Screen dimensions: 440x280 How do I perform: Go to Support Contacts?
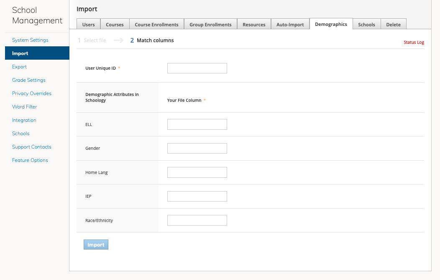[31, 146]
